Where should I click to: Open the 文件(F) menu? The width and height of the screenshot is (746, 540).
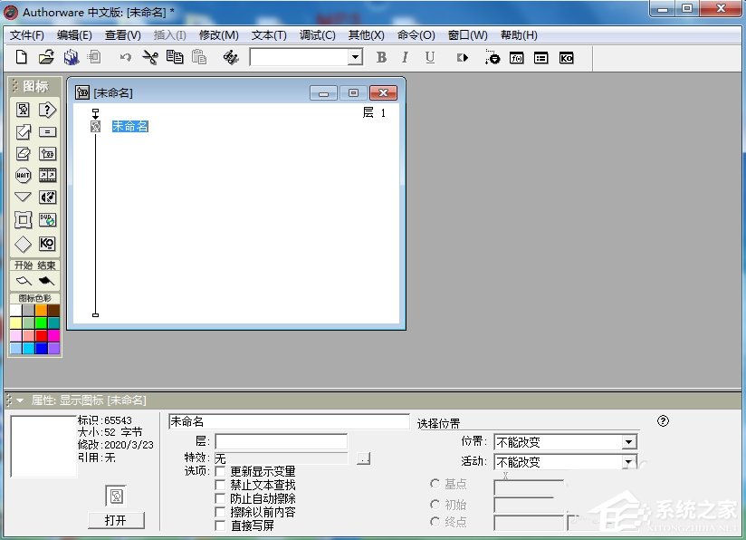point(27,35)
